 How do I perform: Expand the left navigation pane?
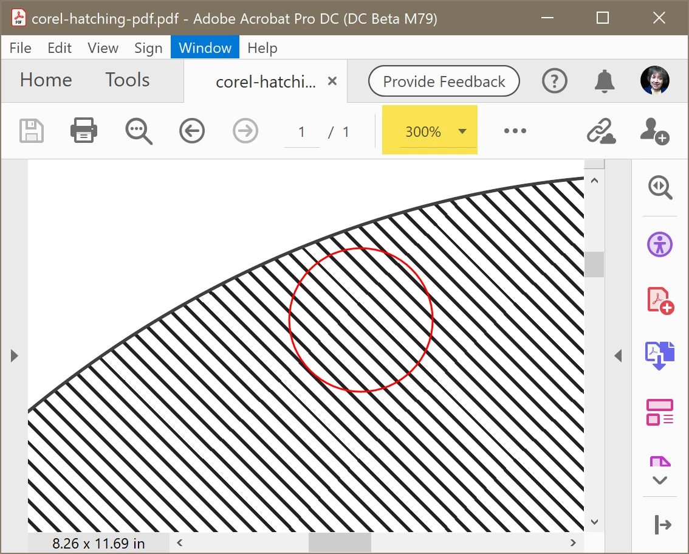[x=14, y=356]
